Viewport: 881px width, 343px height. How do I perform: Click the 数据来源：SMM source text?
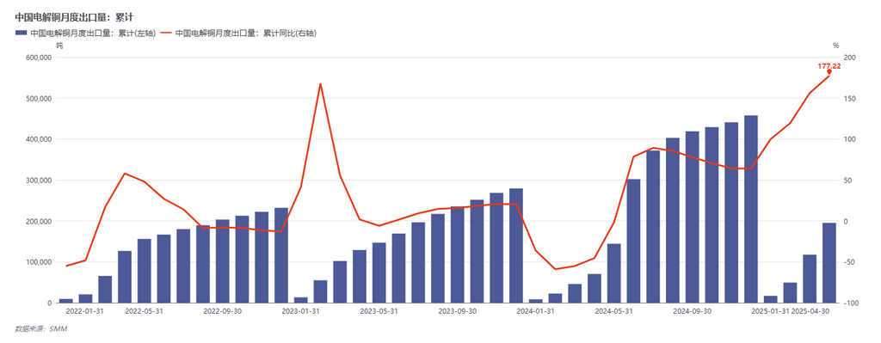coord(41,329)
